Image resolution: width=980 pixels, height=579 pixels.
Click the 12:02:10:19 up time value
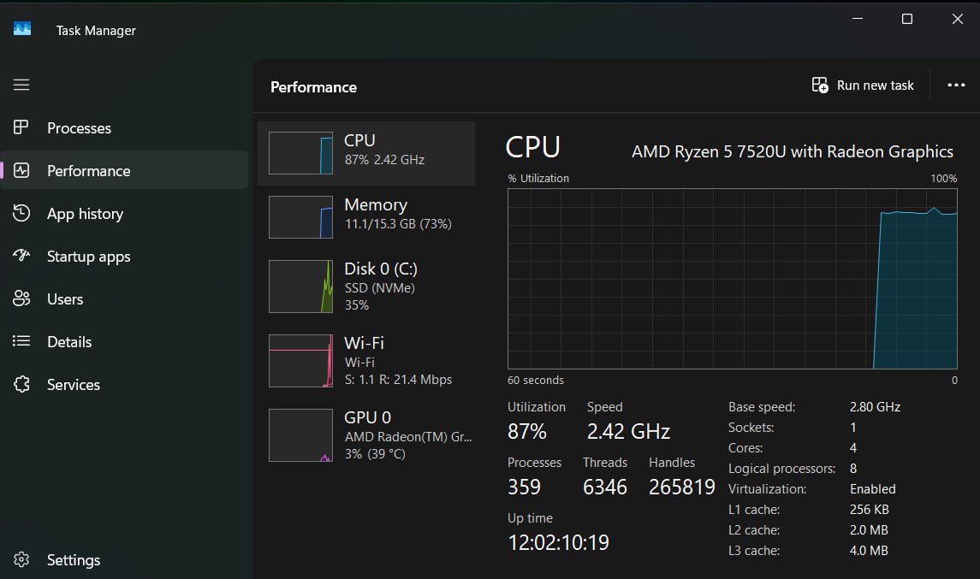pyautogui.click(x=558, y=543)
